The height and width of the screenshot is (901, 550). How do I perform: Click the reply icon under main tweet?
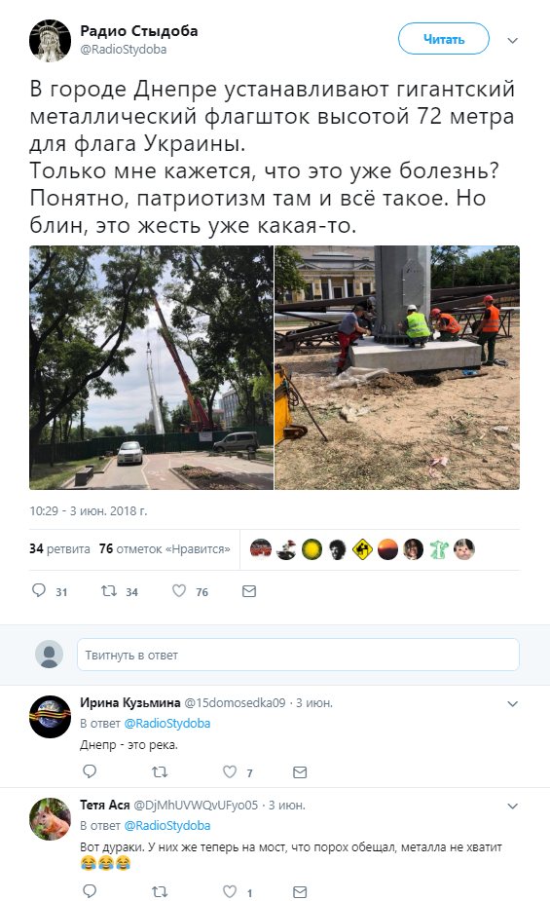point(39,590)
